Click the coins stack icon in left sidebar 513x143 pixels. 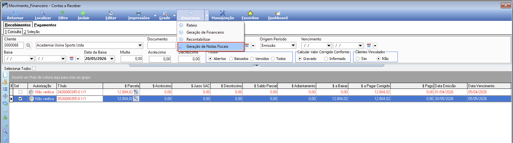click(5, 82)
